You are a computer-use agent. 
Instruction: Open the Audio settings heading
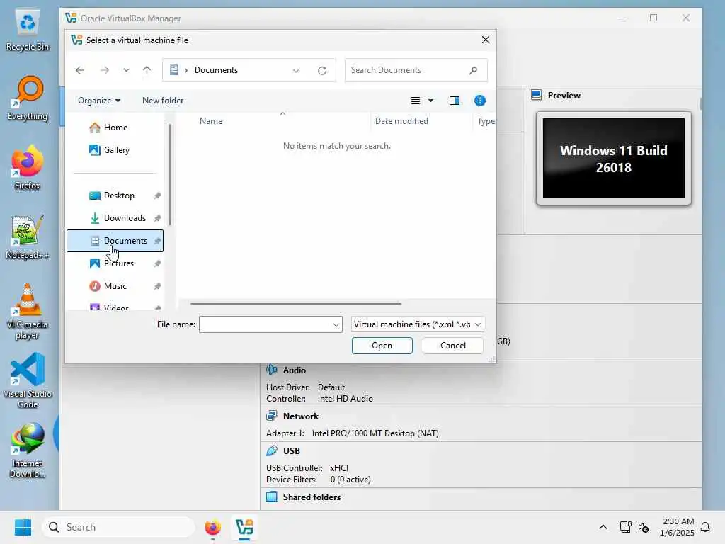pyautogui.click(x=294, y=370)
